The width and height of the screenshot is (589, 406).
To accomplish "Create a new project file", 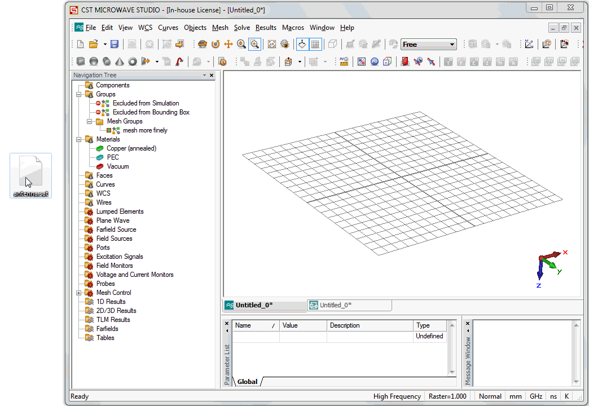I will pos(80,45).
